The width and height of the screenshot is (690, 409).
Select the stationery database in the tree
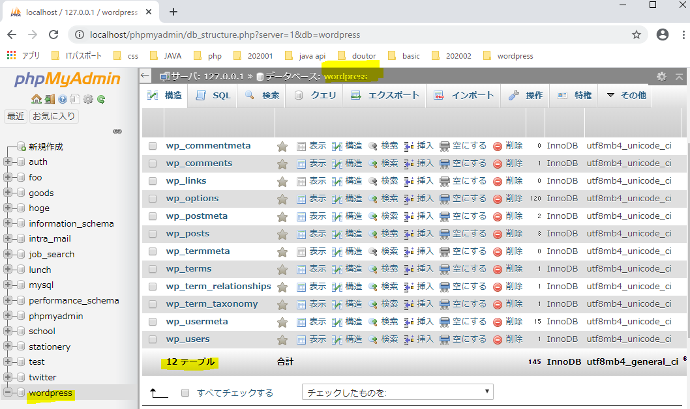click(50, 346)
